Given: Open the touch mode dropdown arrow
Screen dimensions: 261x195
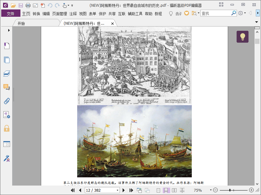Looking at the screenshot, I should point(68,5).
